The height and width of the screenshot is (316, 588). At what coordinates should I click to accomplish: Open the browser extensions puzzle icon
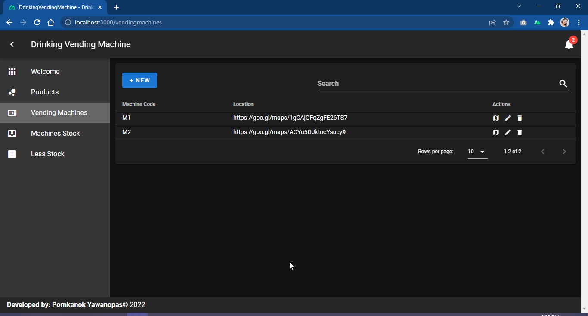(551, 22)
